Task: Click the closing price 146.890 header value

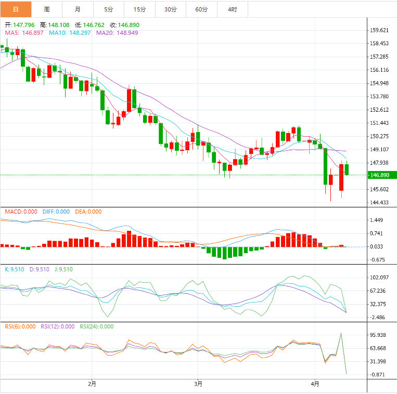Action: tap(129, 25)
